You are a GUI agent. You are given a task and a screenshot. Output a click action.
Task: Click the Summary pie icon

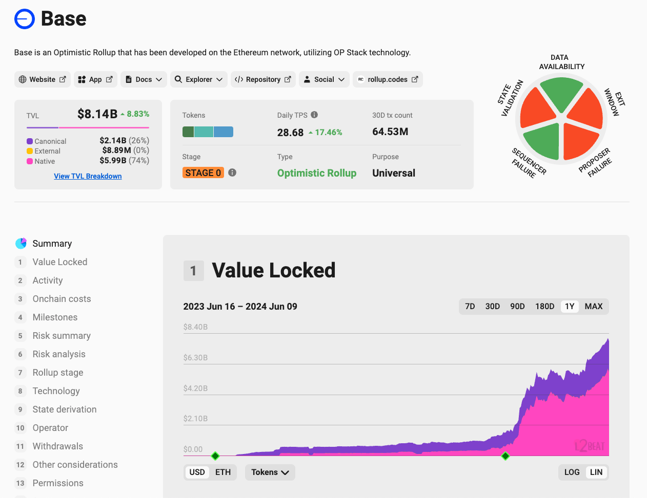21,243
